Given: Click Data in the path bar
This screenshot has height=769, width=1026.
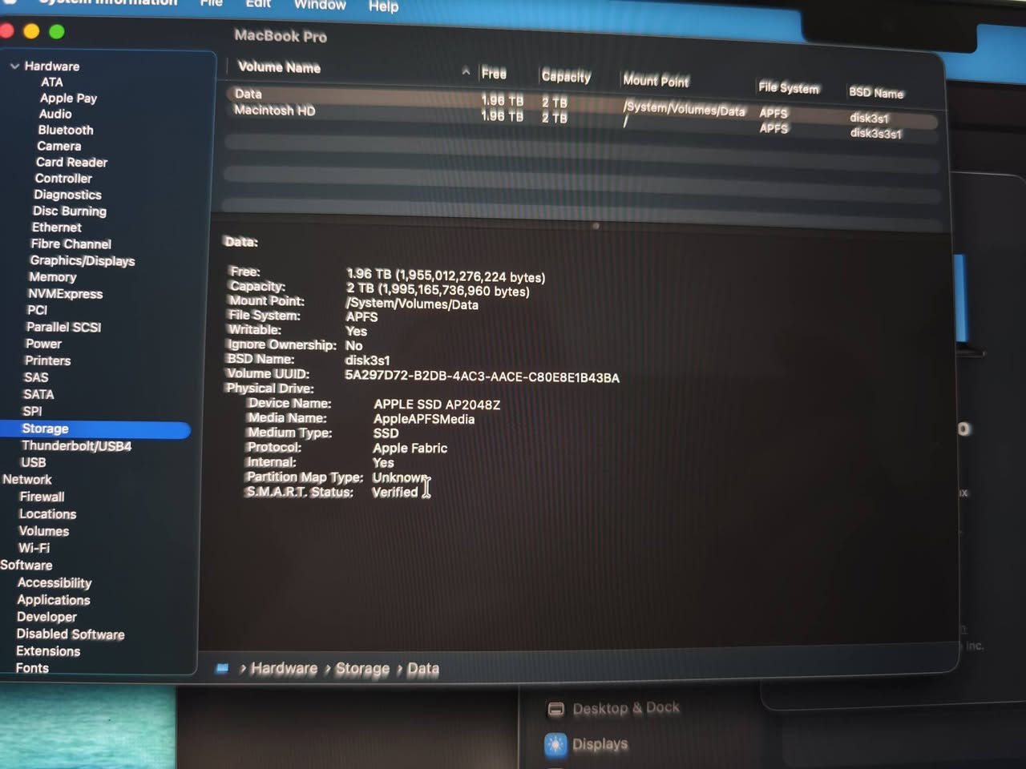Looking at the screenshot, I should click(x=423, y=668).
